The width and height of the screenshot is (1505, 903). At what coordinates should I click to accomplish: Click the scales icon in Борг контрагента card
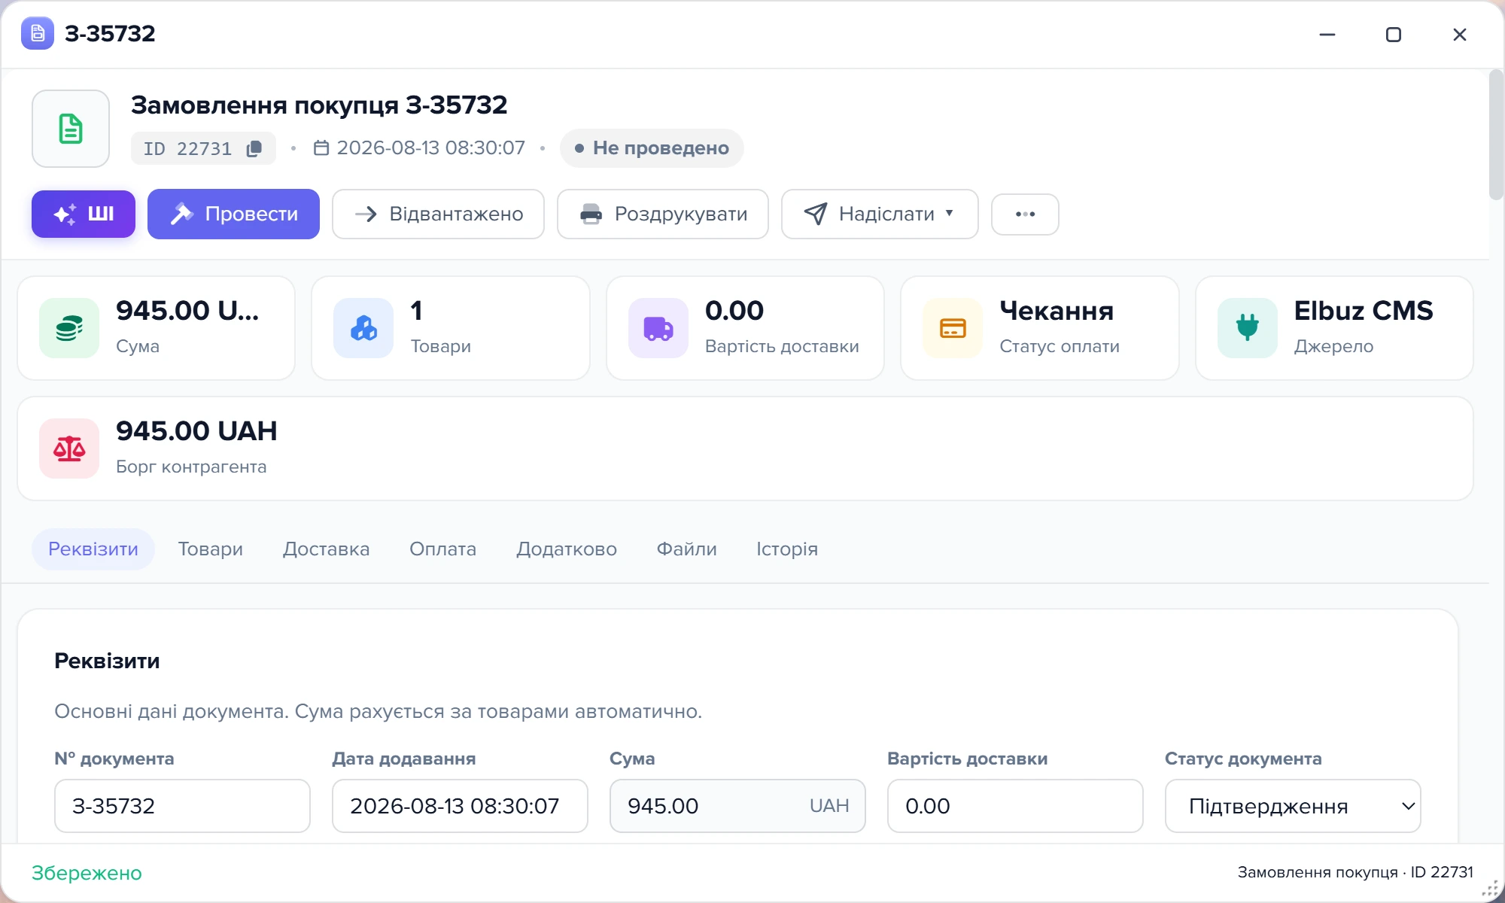point(69,448)
